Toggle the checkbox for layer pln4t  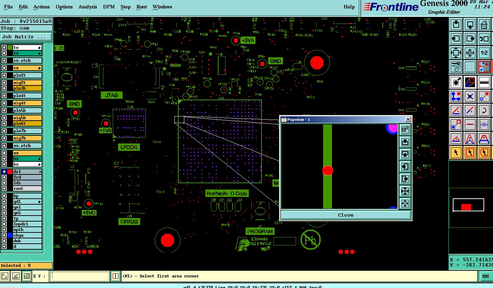(x=4, y=96)
